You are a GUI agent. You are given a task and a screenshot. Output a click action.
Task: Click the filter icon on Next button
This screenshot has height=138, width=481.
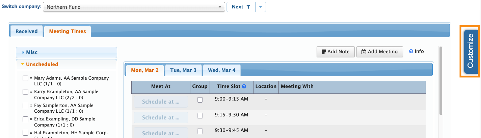248,7
